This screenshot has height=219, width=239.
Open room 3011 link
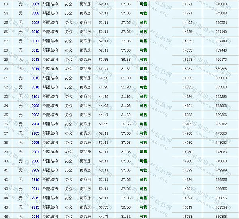pyautogui.click(x=35, y=41)
